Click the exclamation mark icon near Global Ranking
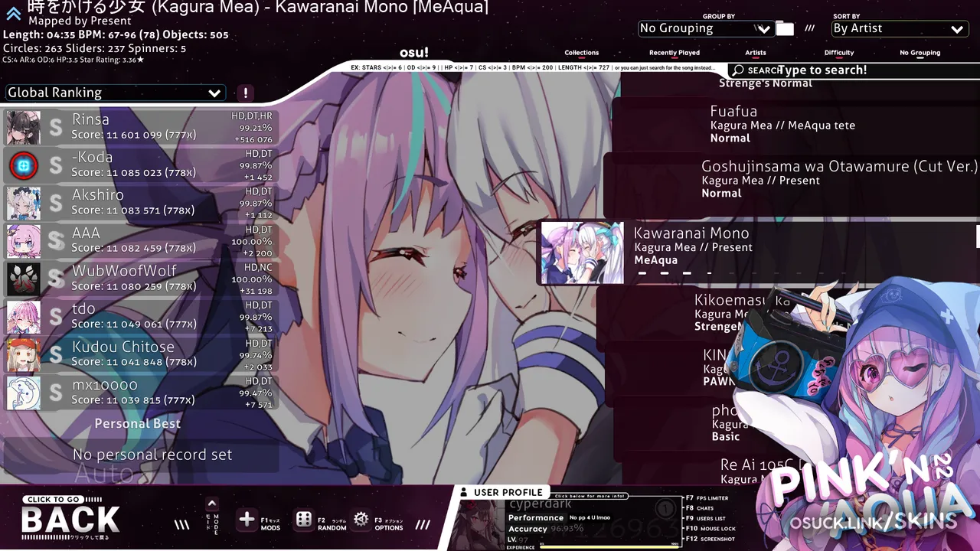This screenshot has height=551, width=980. click(x=245, y=93)
